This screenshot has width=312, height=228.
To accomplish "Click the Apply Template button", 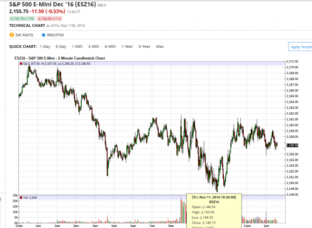I will (300, 47).
